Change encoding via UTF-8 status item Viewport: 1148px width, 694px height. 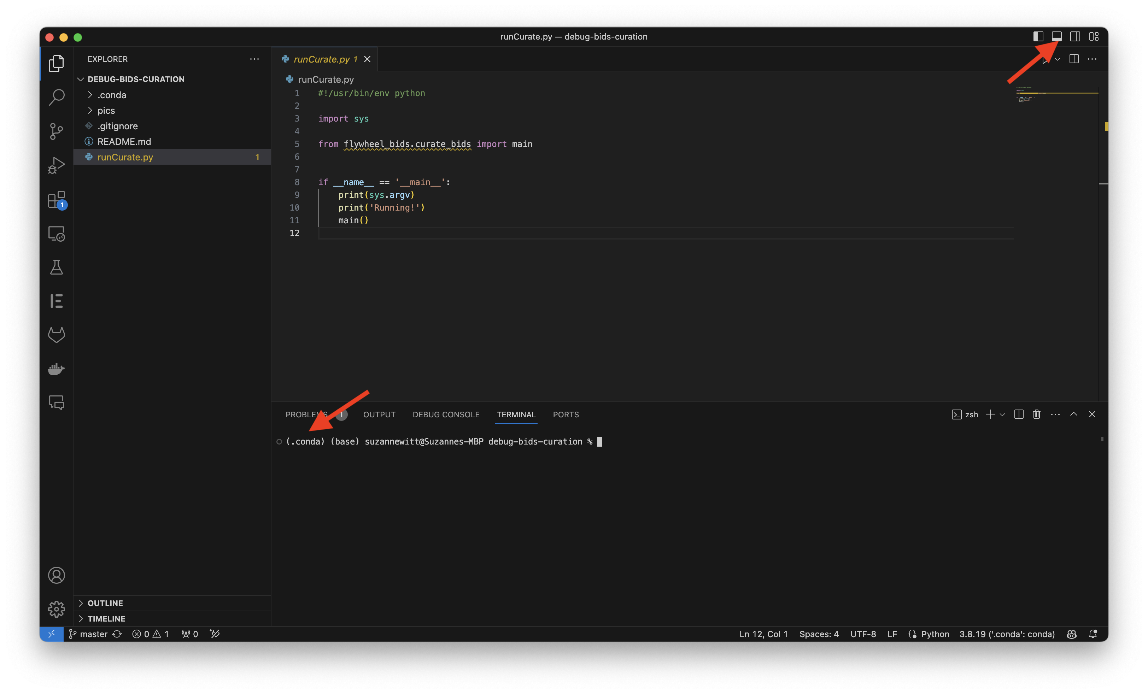tap(863, 634)
